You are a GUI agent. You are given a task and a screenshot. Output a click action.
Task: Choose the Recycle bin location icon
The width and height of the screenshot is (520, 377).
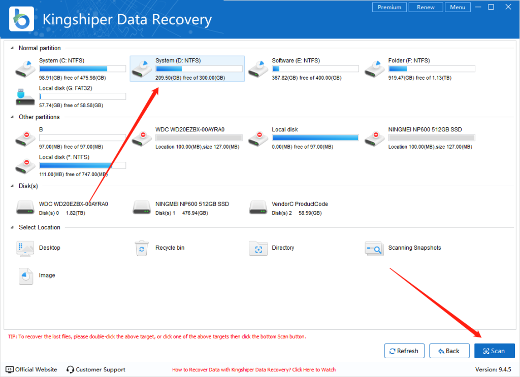tap(142, 249)
